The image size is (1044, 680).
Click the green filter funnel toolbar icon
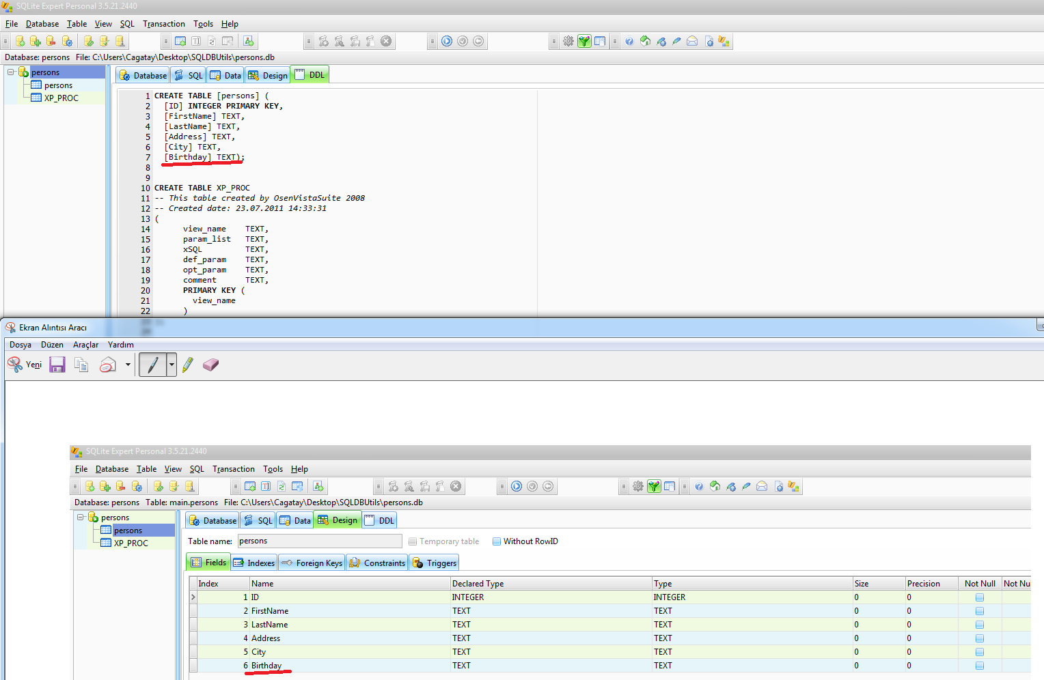coord(584,41)
